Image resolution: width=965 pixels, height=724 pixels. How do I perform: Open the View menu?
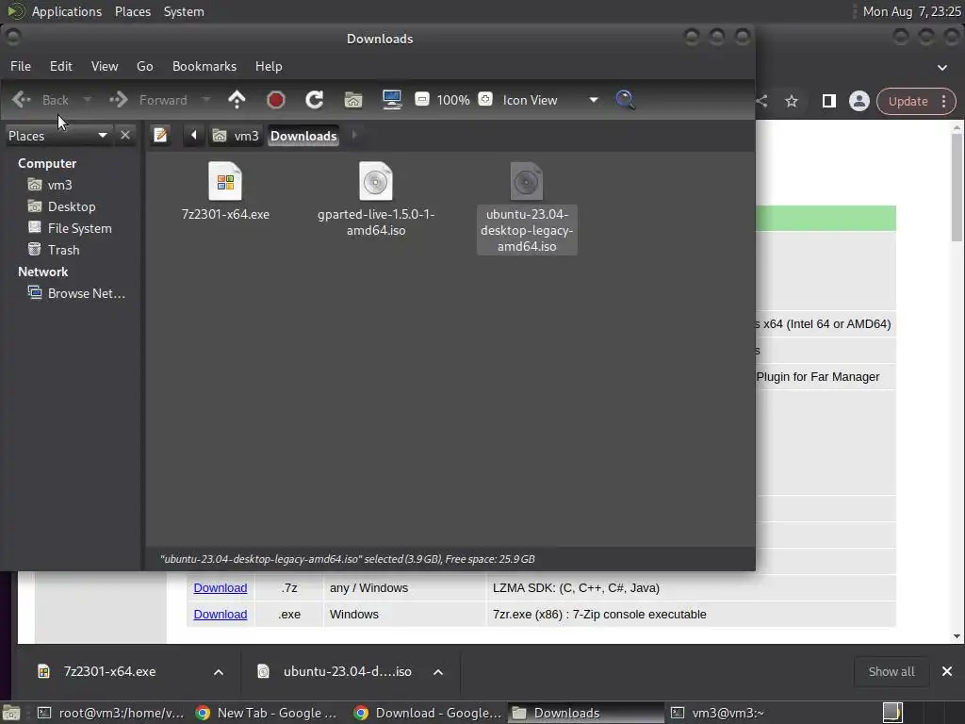[105, 66]
